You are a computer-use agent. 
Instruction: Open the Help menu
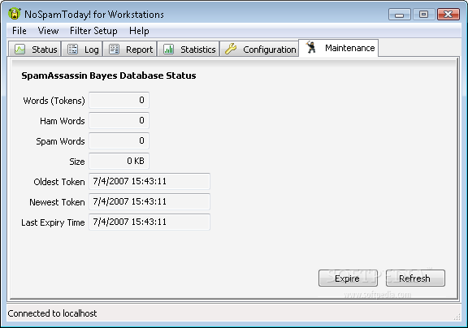[x=139, y=31]
